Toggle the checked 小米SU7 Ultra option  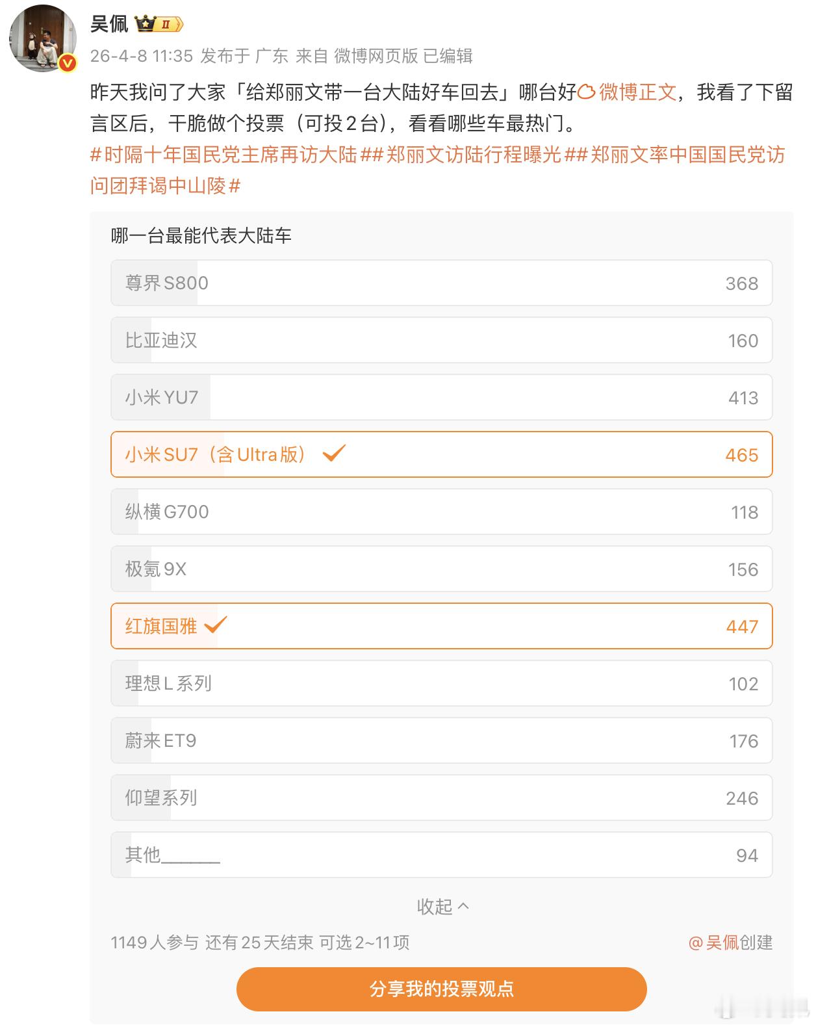pos(441,454)
